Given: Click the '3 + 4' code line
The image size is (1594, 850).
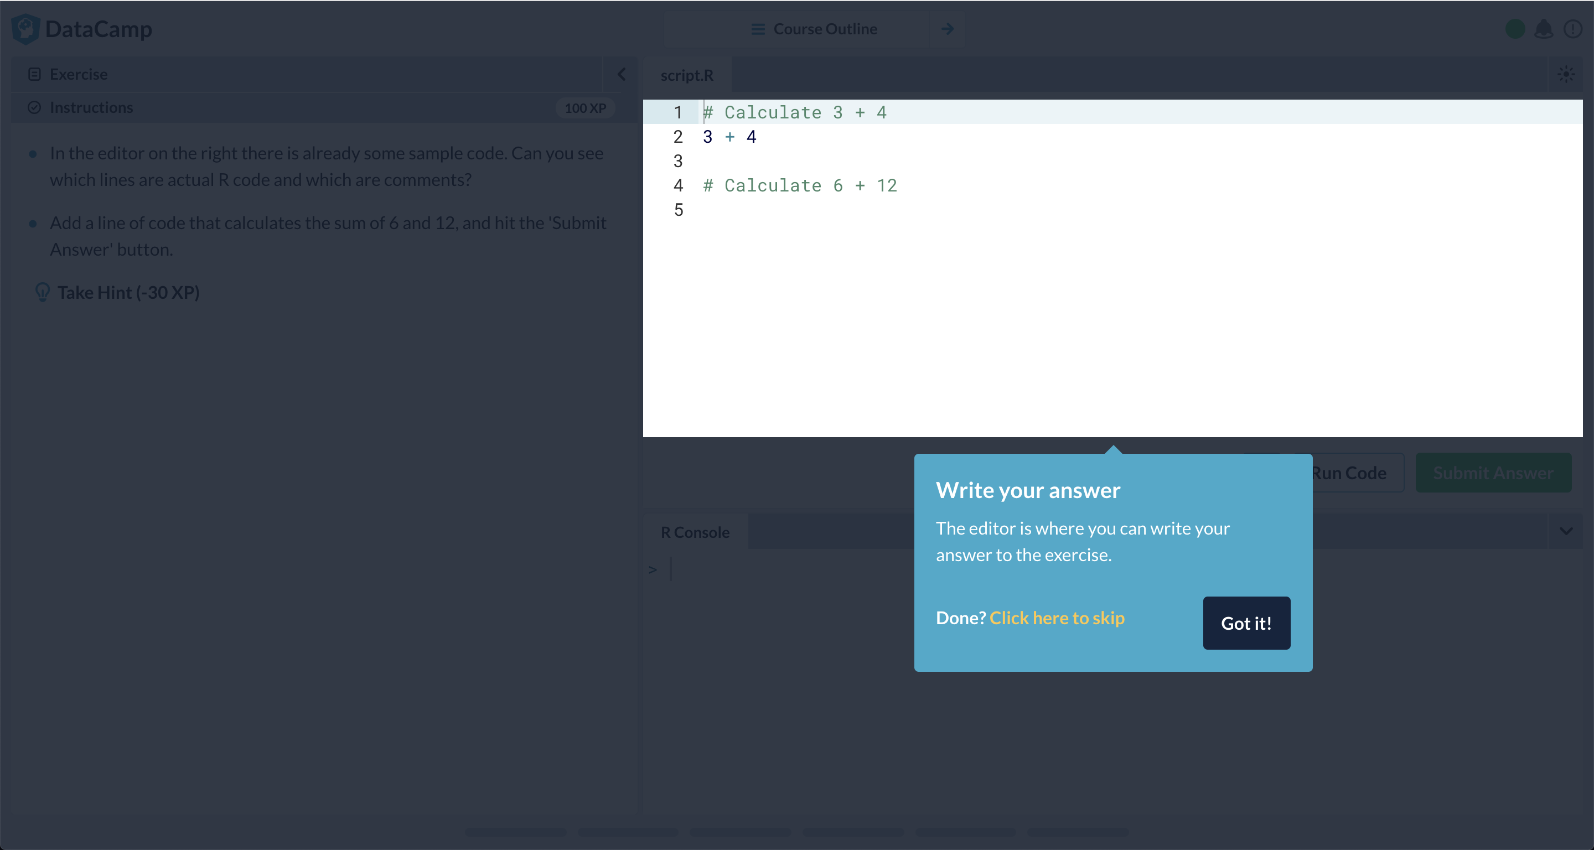Looking at the screenshot, I should click(729, 137).
